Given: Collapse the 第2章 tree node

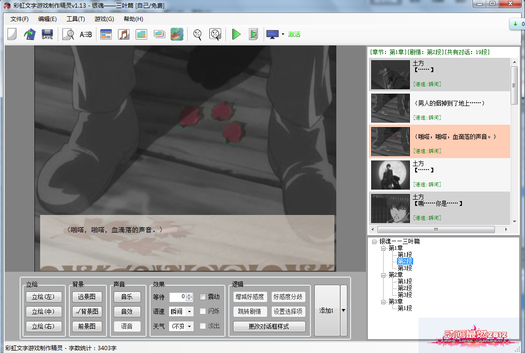Looking at the screenshot, I should click(x=384, y=275).
